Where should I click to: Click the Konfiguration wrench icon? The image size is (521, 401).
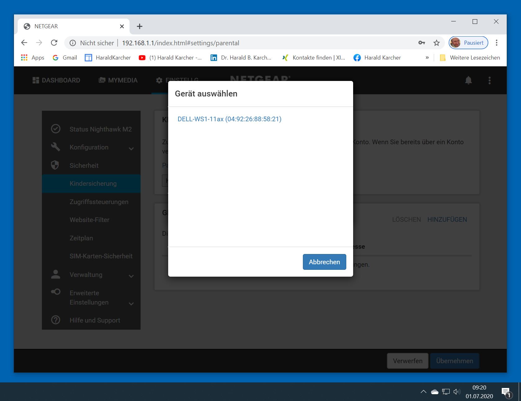click(56, 147)
